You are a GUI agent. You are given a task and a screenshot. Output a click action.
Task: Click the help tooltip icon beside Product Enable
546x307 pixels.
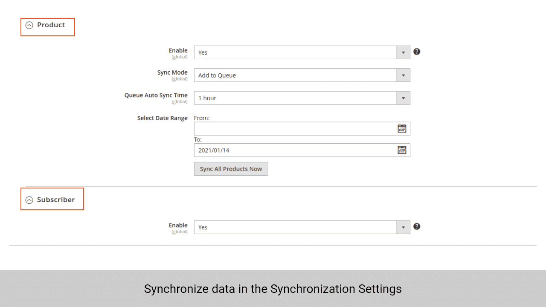coord(417,52)
